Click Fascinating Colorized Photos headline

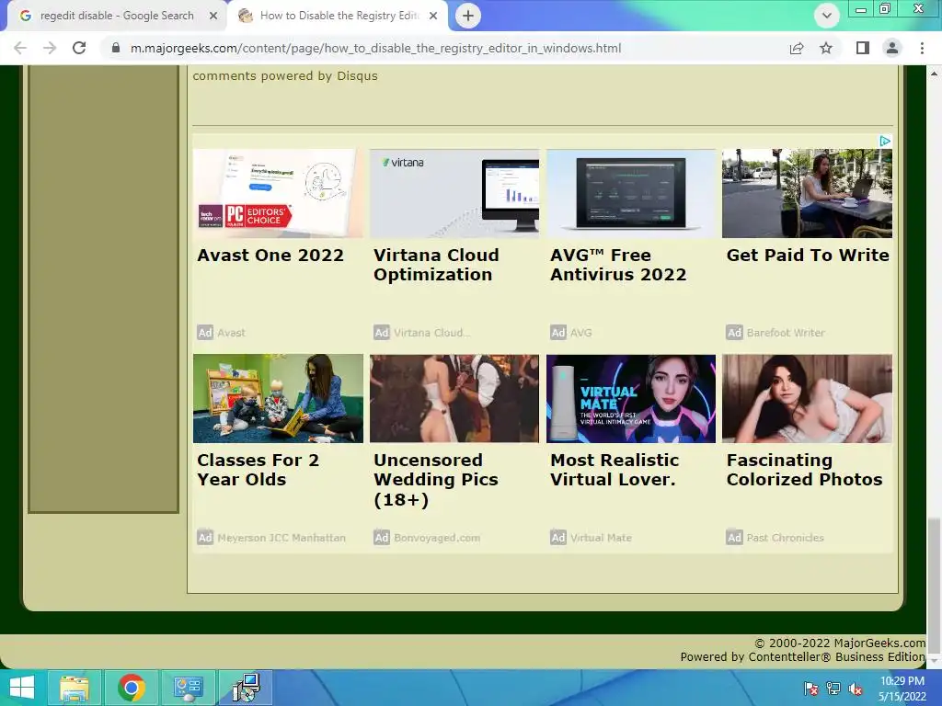point(804,470)
